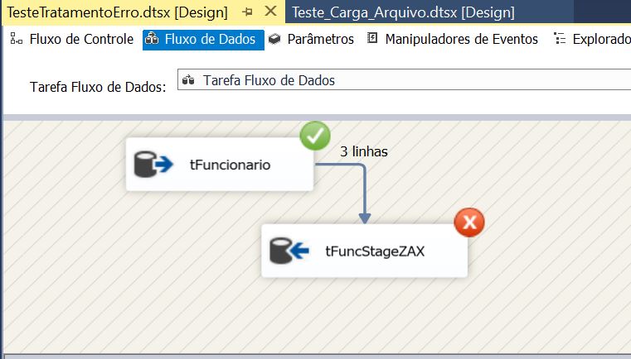Image resolution: width=631 pixels, height=359 pixels.
Task: Click the green success checkmark on tFuncionario
Action: pos(315,136)
